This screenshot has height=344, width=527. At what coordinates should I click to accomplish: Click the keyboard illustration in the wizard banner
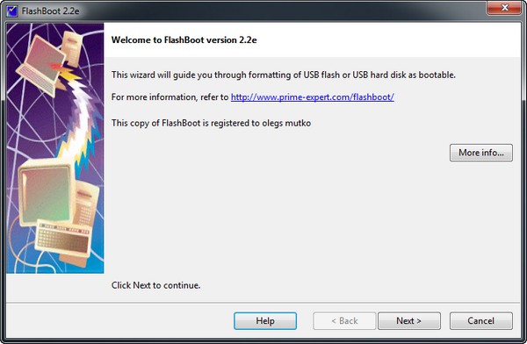[63, 238]
